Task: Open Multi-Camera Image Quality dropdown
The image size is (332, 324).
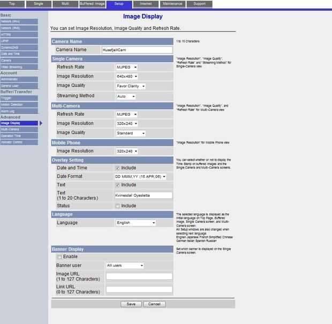Action: pos(131,133)
